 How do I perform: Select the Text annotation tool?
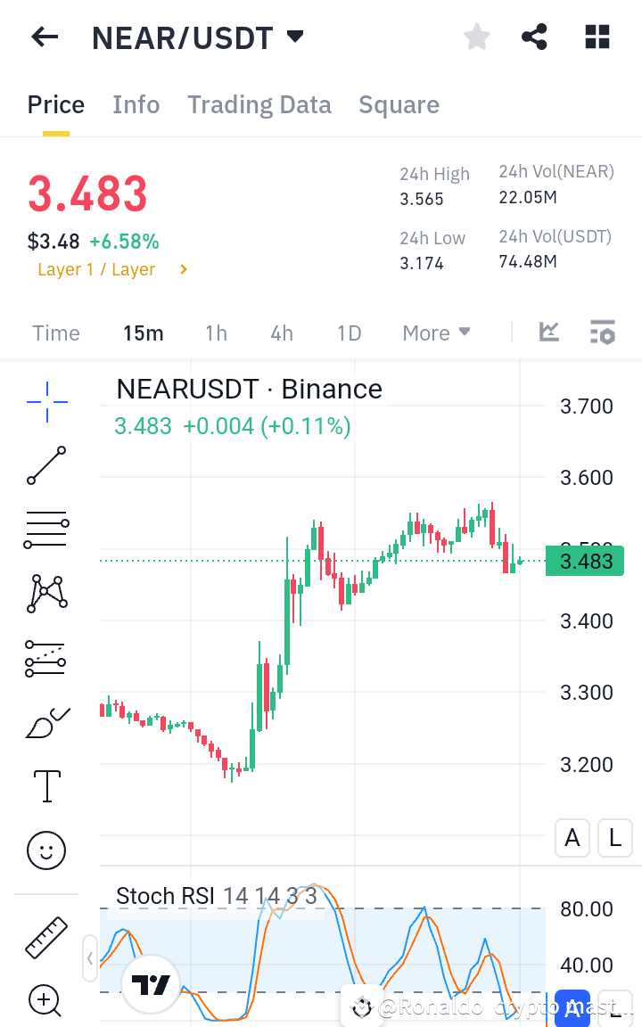tap(47, 786)
